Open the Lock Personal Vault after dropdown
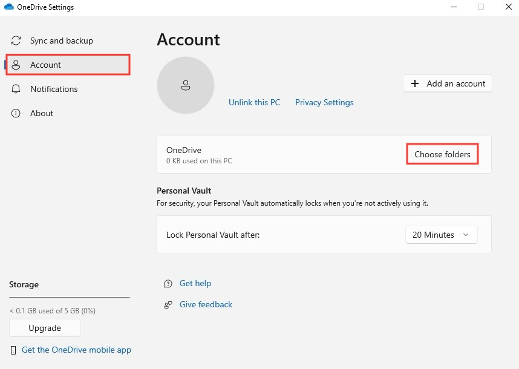This screenshot has height=369, width=519. (441, 235)
